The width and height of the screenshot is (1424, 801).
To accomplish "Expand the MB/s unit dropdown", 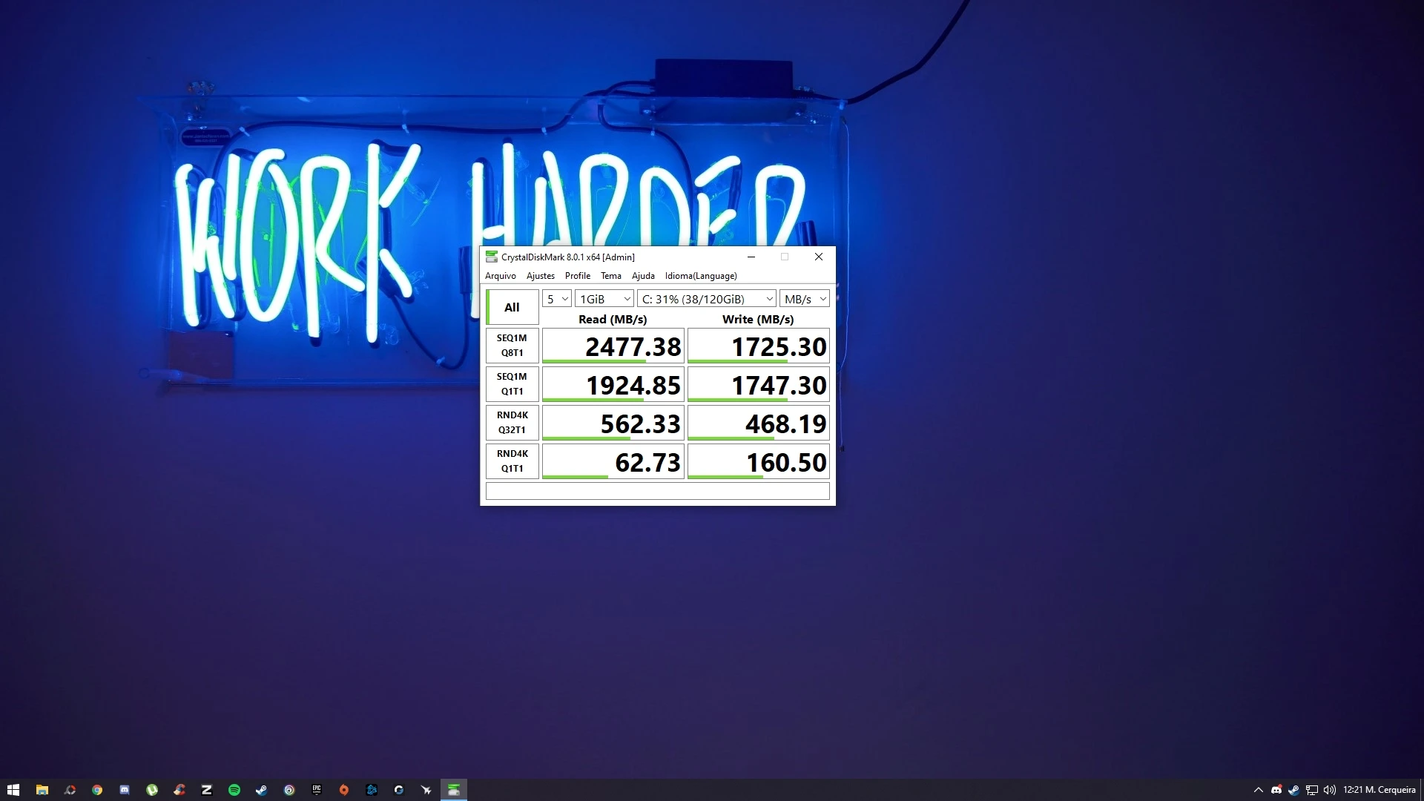I will click(804, 299).
